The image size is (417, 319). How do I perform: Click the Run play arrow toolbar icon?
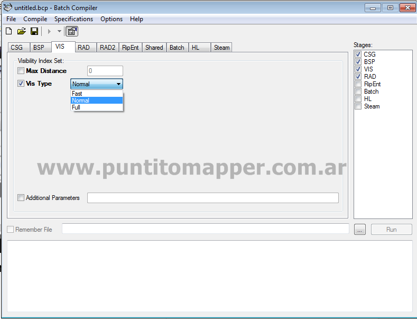49,31
